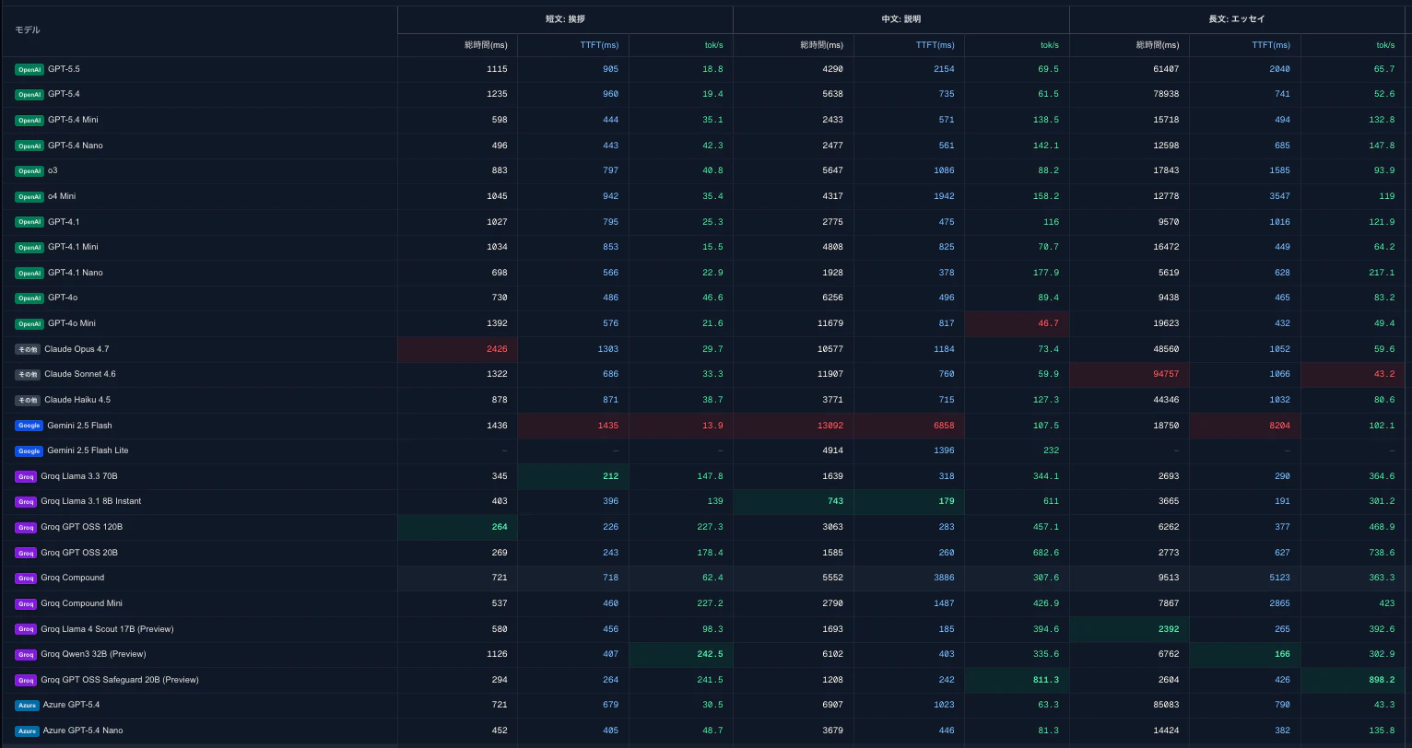Click the 中文: 説明 group header
Viewport: 1412px width, 748px height.
click(x=900, y=18)
